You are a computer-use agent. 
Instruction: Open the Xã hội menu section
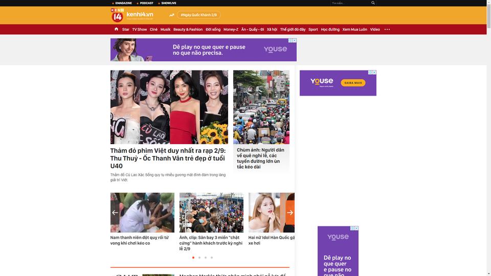272,30
